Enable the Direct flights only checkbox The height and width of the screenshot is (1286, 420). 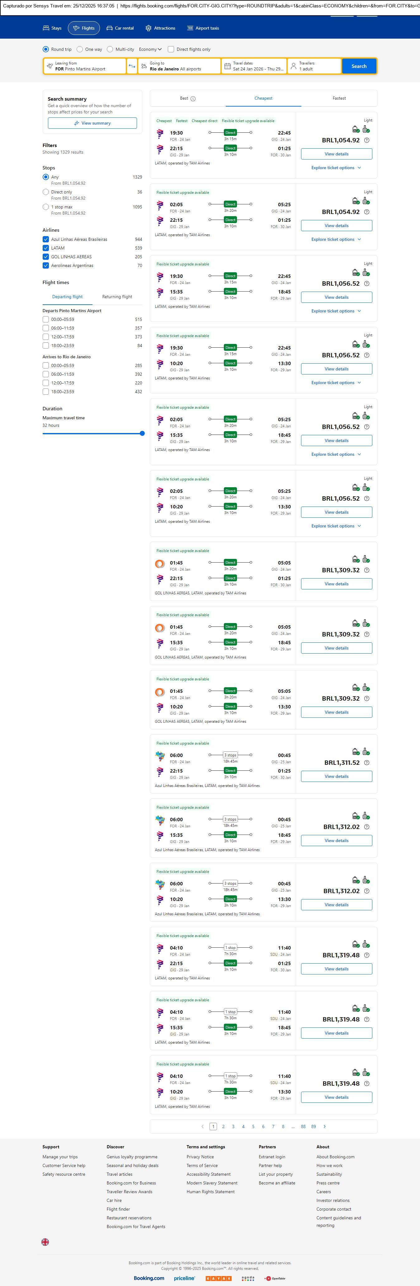[171, 50]
